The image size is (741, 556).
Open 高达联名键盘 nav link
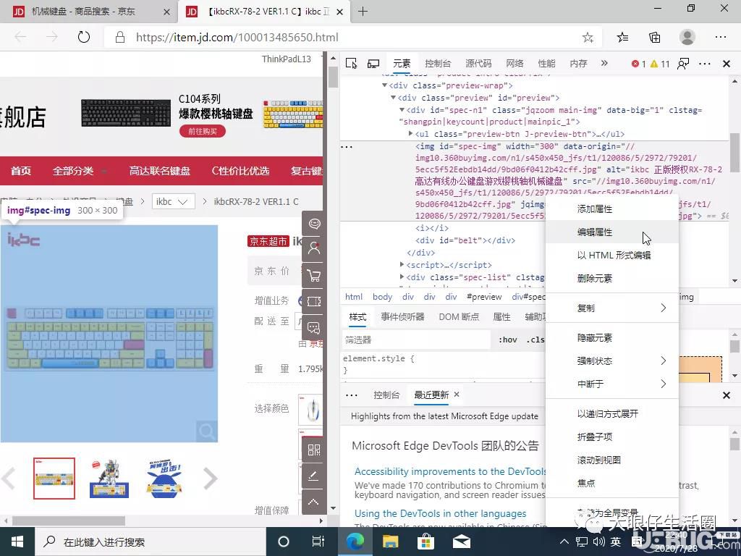click(160, 171)
